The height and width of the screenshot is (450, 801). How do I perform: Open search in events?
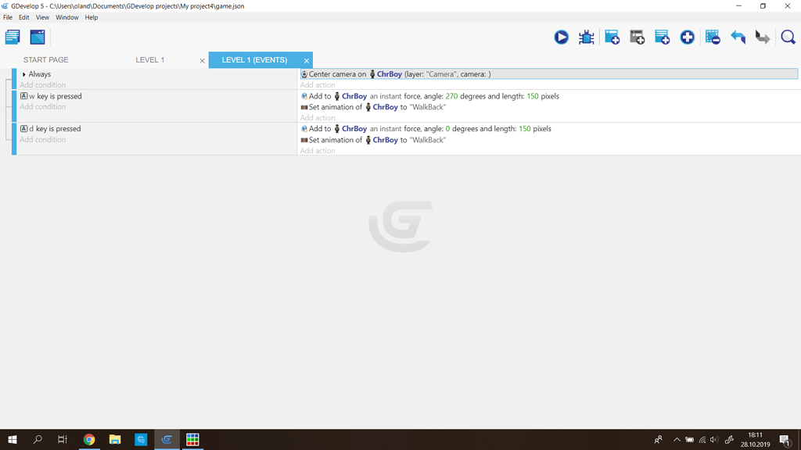tap(788, 37)
